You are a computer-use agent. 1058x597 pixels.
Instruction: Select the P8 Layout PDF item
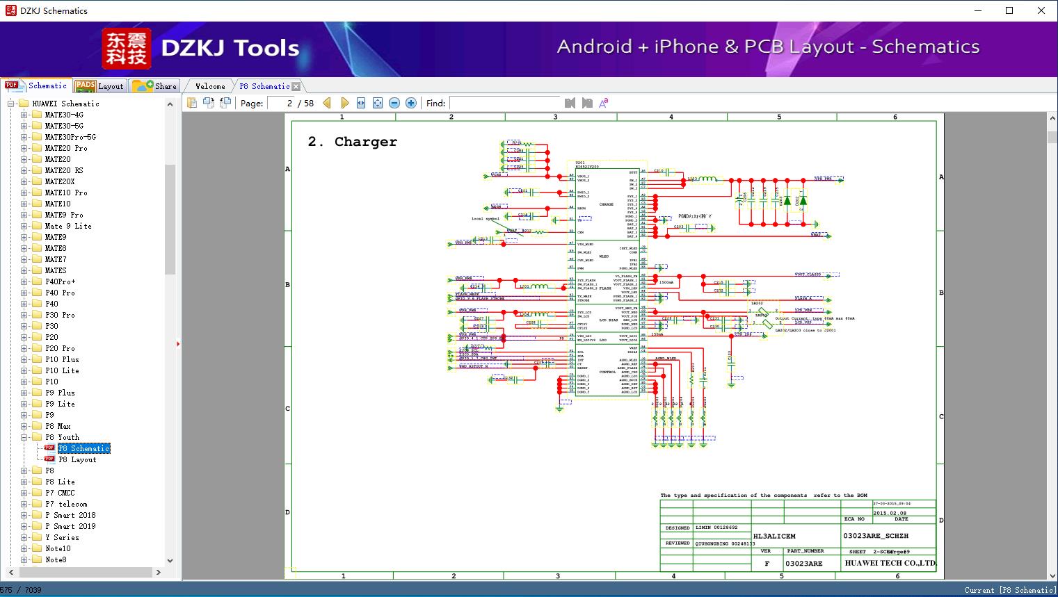coord(77,459)
